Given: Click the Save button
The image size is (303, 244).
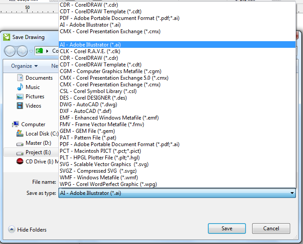Looking at the screenshot, I should pyautogui.click(x=226, y=229).
